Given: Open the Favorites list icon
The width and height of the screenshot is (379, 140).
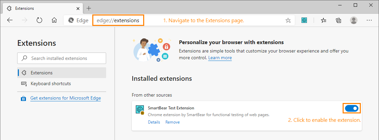Looking at the screenshot, I should [323, 20].
